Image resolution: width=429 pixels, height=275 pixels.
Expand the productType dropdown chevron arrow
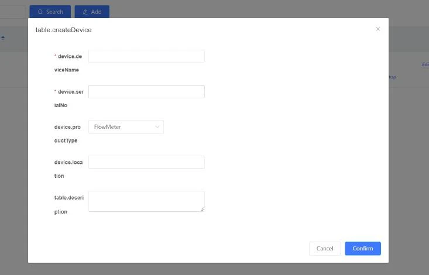(157, 127)
